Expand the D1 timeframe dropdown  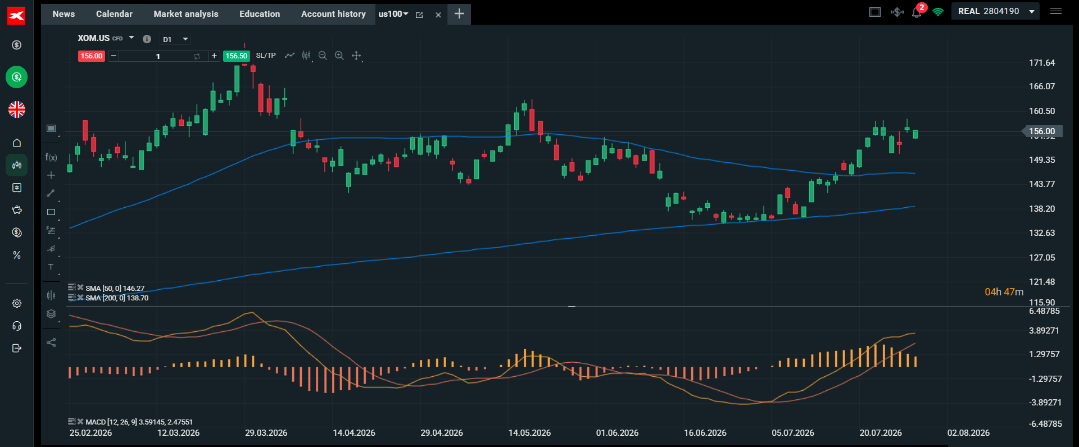pyautogui.click(x=175, y=39)
